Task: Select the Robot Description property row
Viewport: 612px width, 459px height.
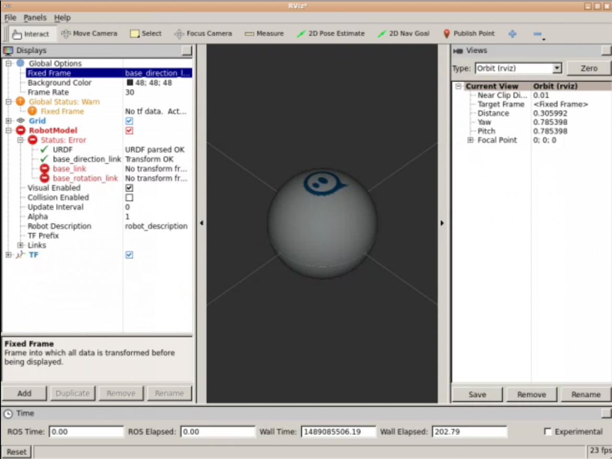Action: pyautogui.click(x=109, y=226)
